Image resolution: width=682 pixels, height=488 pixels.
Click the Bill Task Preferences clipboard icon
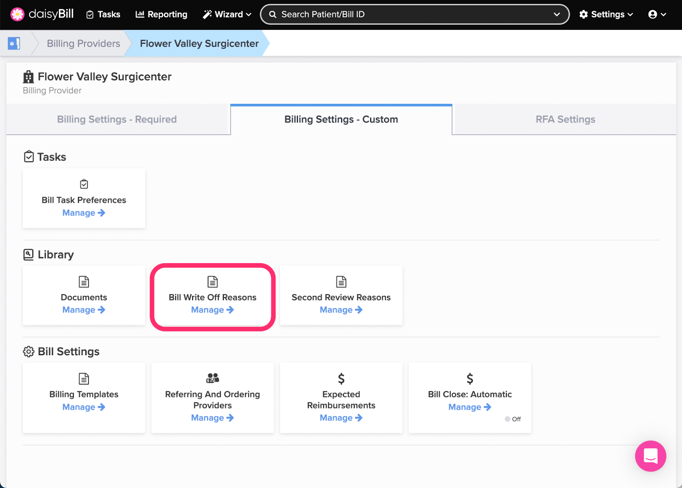tap(84, 184)
